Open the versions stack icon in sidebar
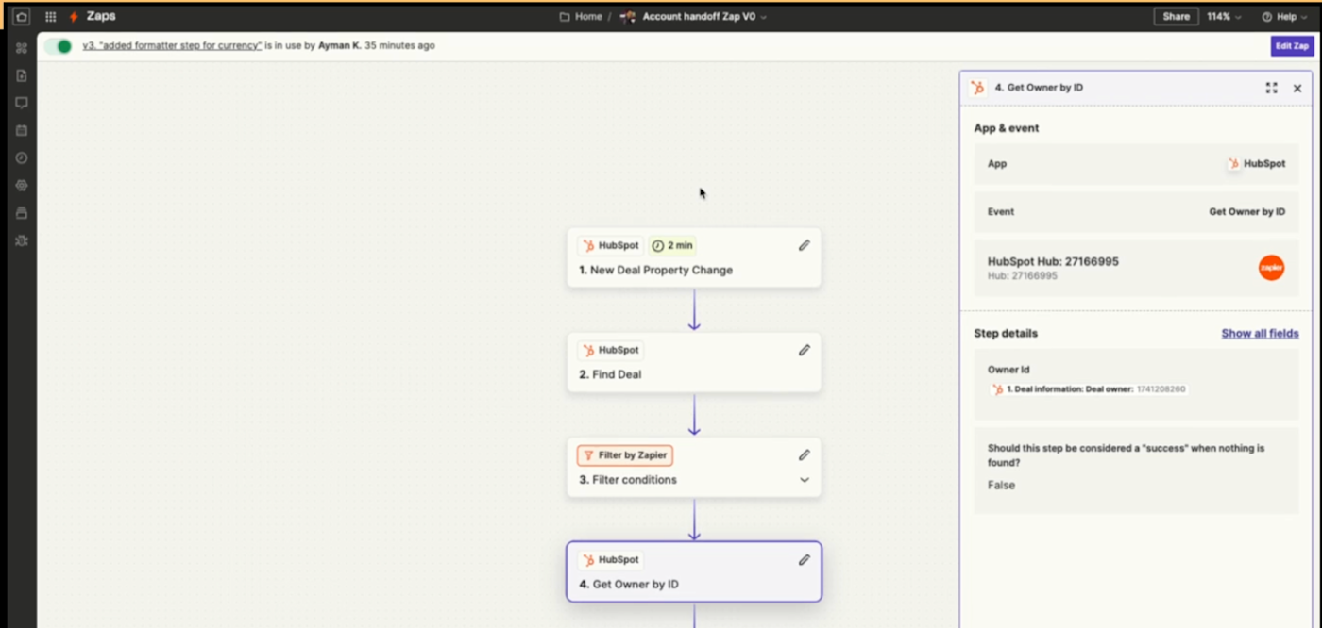The width and height of the screenshot is (1322, 628). tap(22, 213)
